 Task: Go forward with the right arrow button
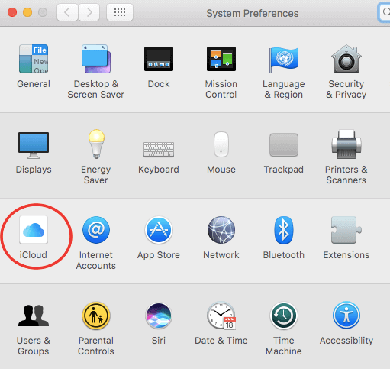tap(89, 12)
